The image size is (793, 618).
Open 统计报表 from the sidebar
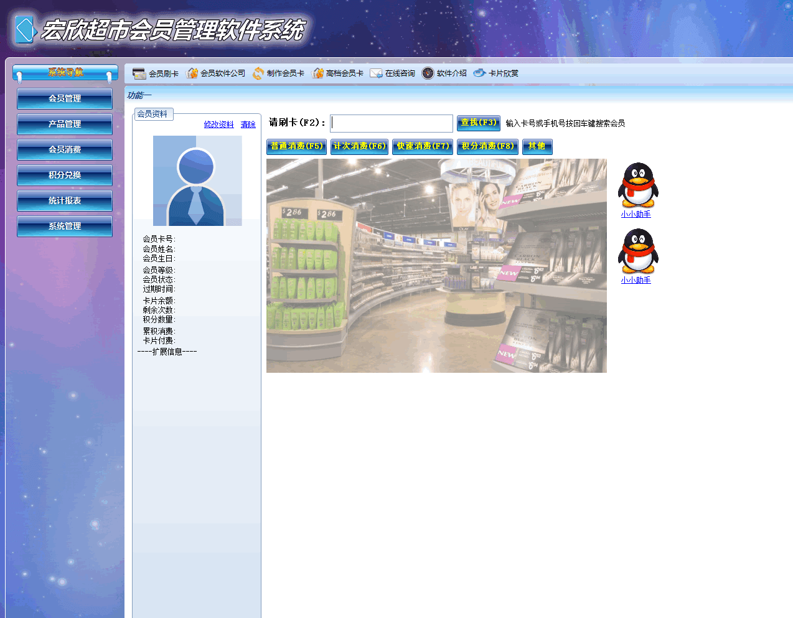65,200
